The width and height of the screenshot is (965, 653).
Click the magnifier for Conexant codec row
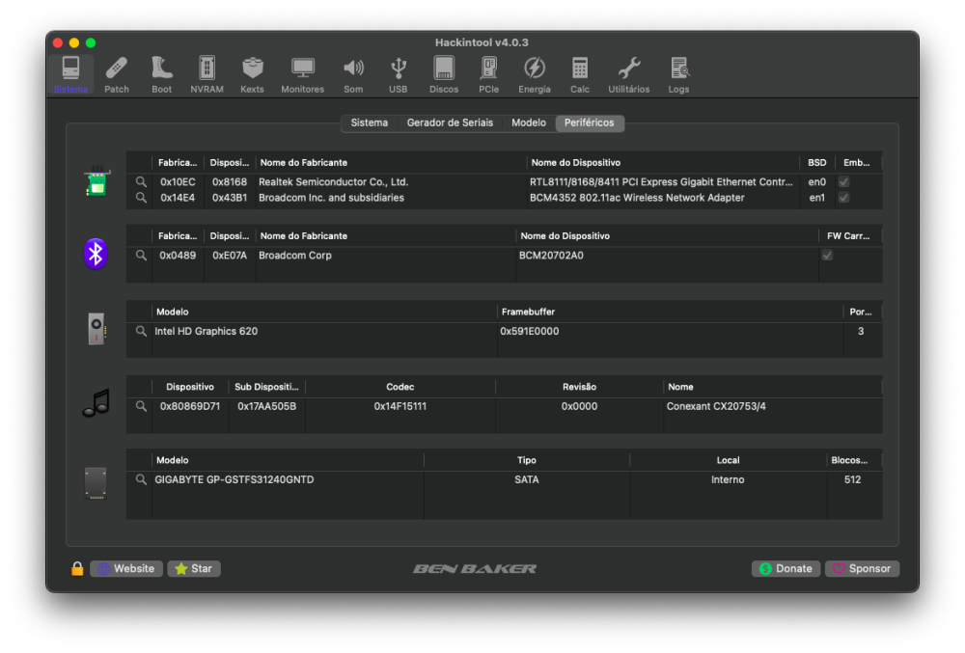[x=141, y=406]
